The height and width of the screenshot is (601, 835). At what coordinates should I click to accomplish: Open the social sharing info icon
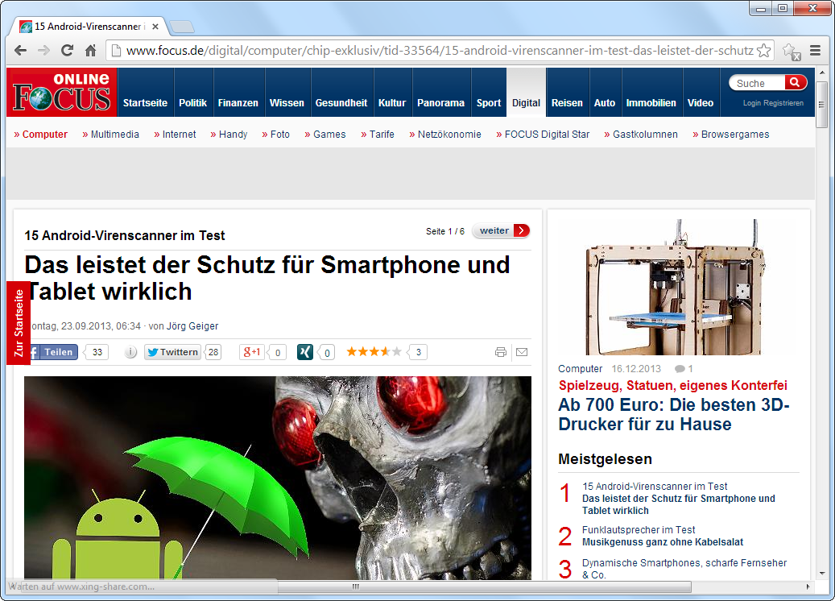(x=130, y=352)
